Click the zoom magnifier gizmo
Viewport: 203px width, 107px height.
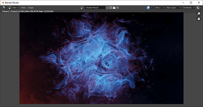(x=199, y=14)
